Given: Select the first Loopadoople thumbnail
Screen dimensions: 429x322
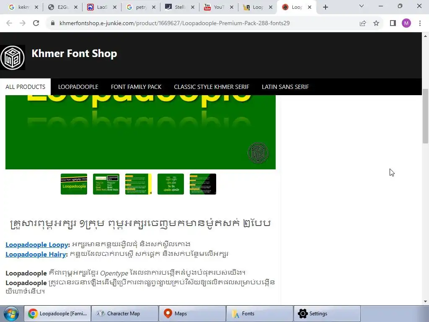Looking at the screenshot, I should tap(74, 184).
